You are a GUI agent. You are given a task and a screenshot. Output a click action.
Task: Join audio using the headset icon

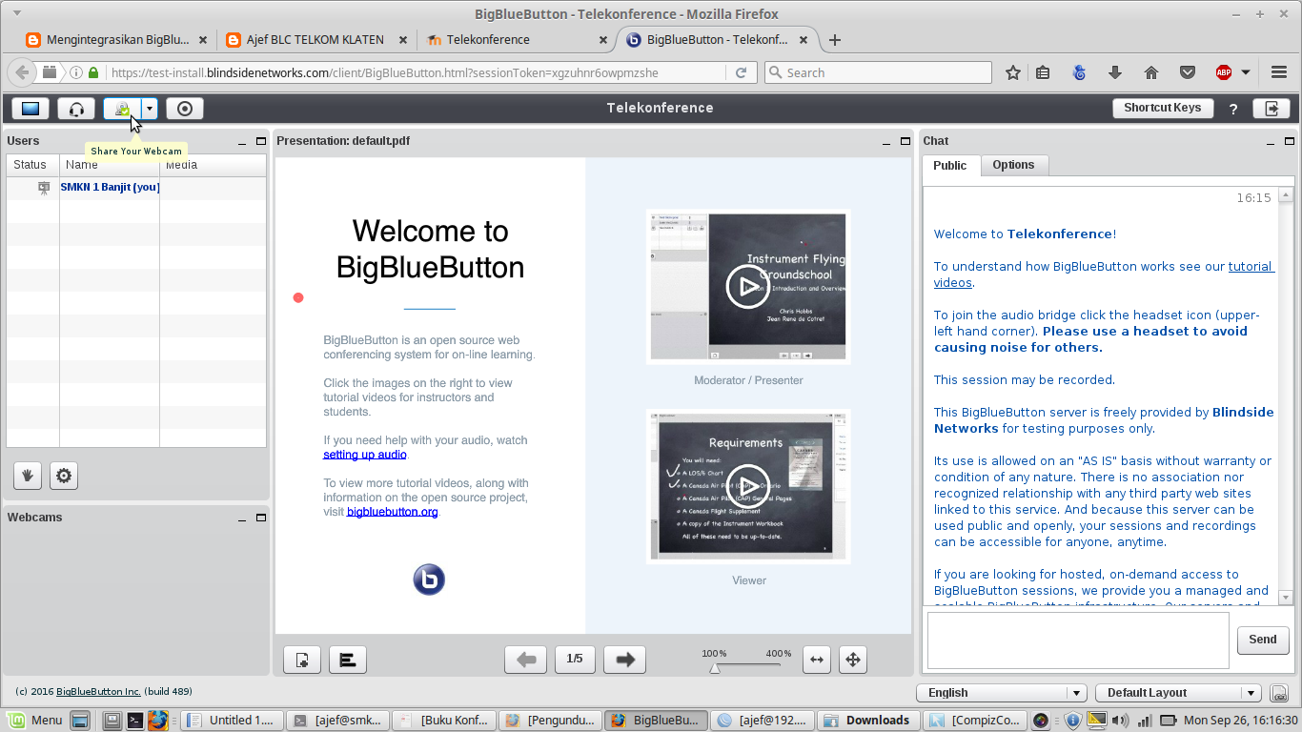point(76,109)
